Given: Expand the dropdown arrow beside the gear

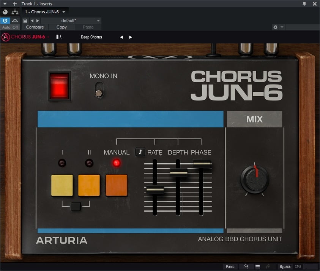Looking at the screenshot, I should (x=282, y=27).
